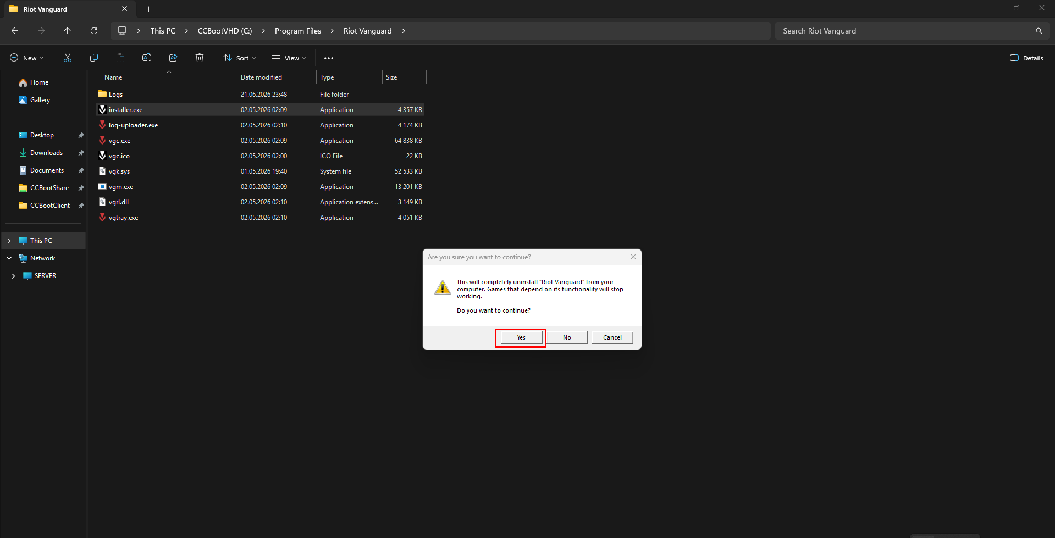This screenshot has width=1055, height=538.
Task: Select the vgc.ico file icon
Action: coord(102,156)
